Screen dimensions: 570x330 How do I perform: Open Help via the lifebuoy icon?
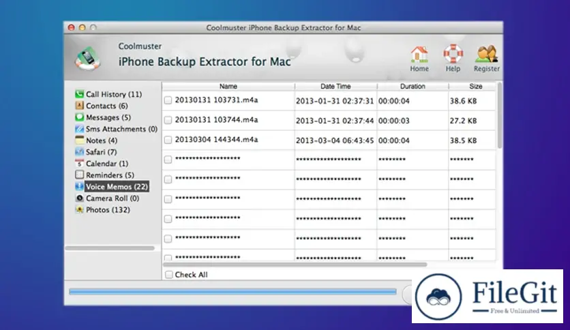[452, 55]
